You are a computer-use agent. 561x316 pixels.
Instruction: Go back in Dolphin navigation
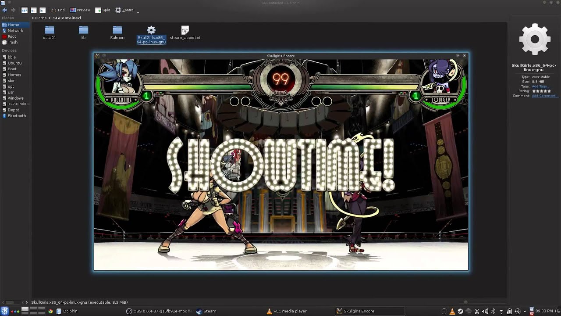click(x=4, y=10)
